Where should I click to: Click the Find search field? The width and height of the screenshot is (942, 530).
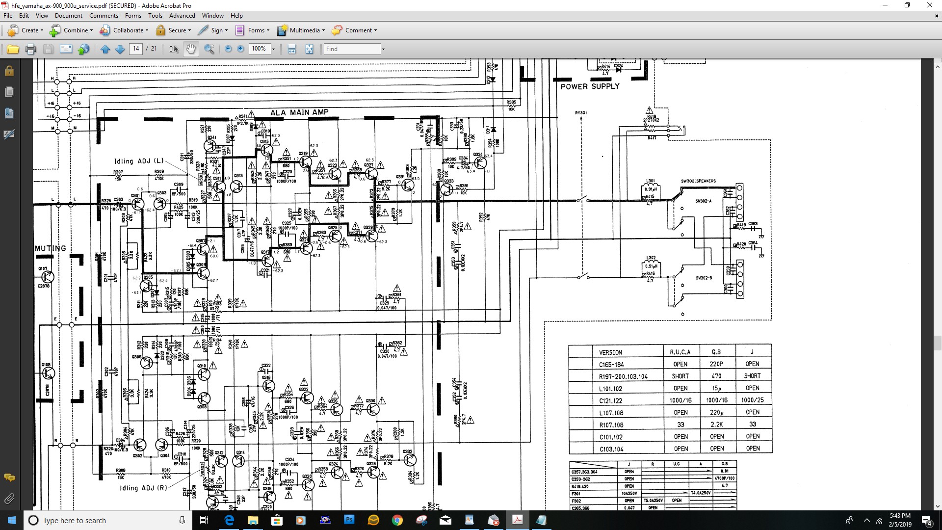pyautogui.click(x=352, y=49)
